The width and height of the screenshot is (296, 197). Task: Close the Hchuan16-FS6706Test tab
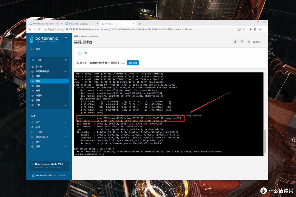pyautogui.click(x=98, y=24)
